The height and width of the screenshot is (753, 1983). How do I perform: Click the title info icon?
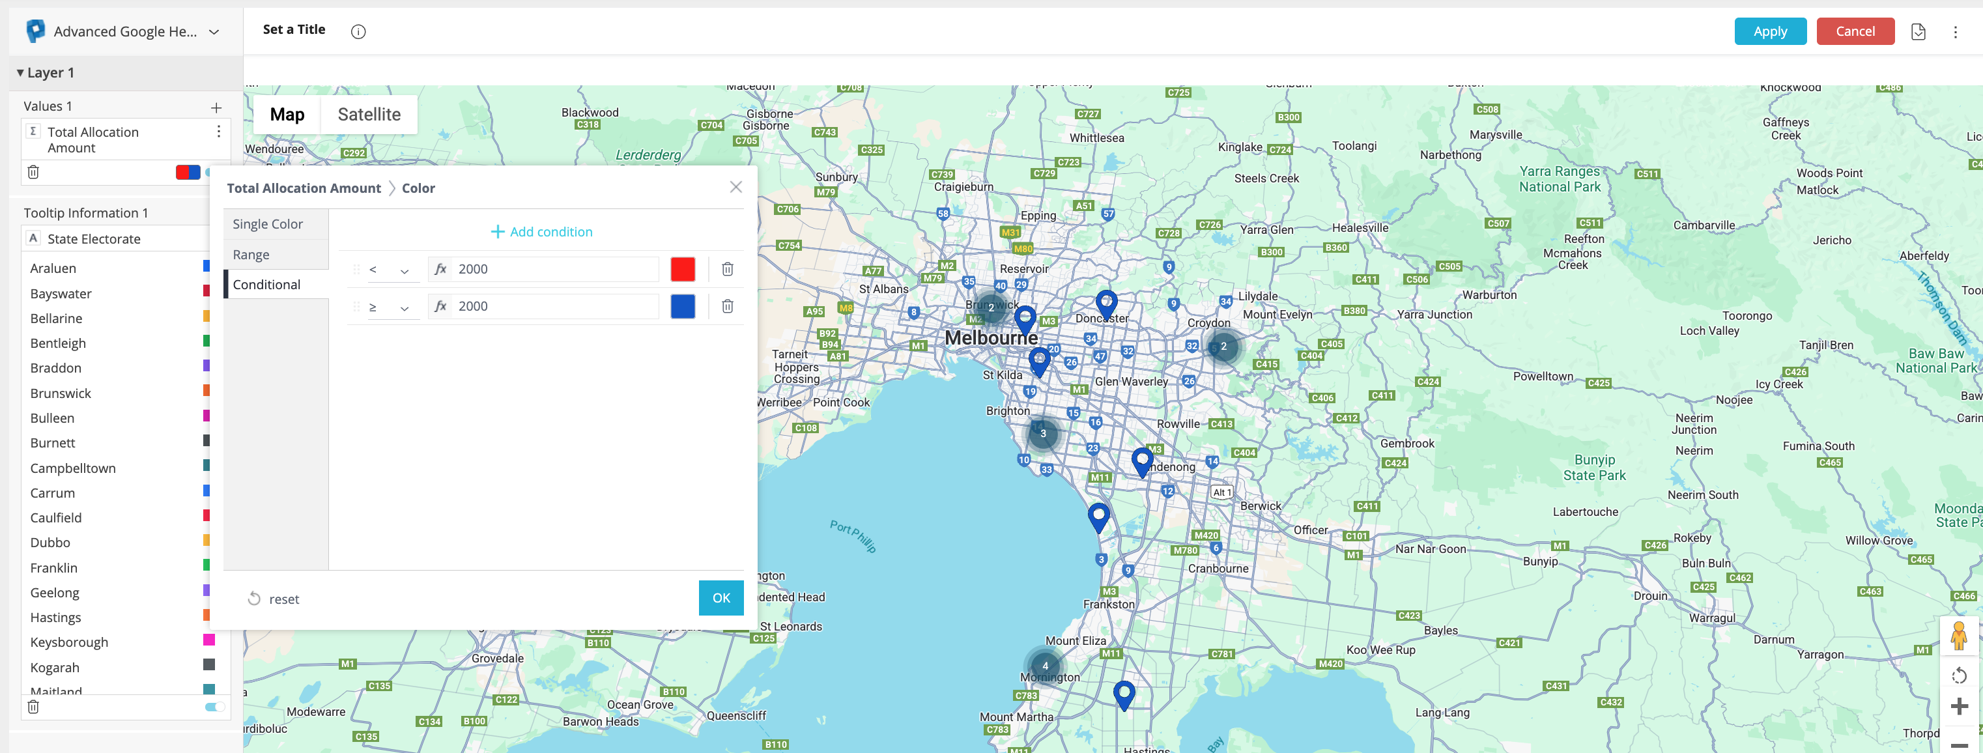coord(358,31)
